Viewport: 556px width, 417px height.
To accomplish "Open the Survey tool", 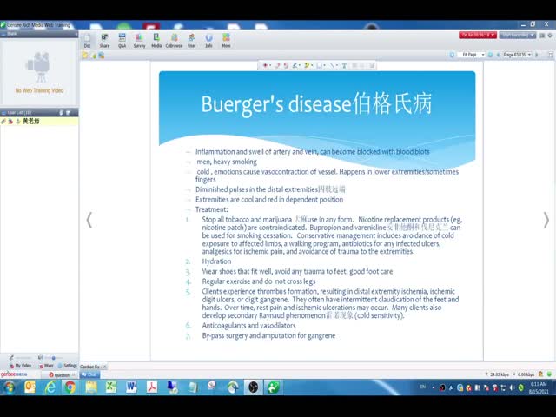I will pos(139,41).
